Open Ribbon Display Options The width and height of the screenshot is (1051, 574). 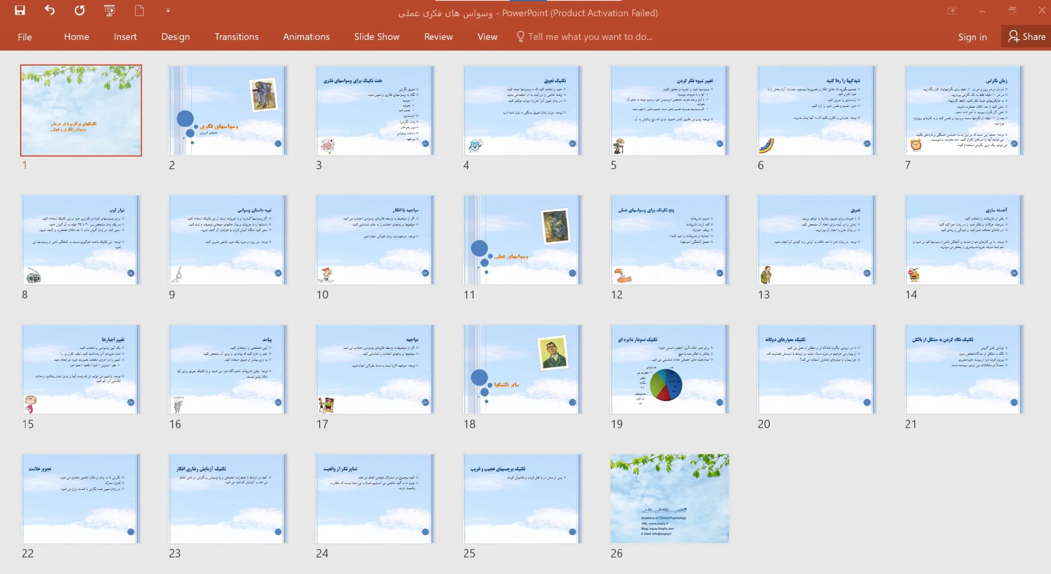952,11
